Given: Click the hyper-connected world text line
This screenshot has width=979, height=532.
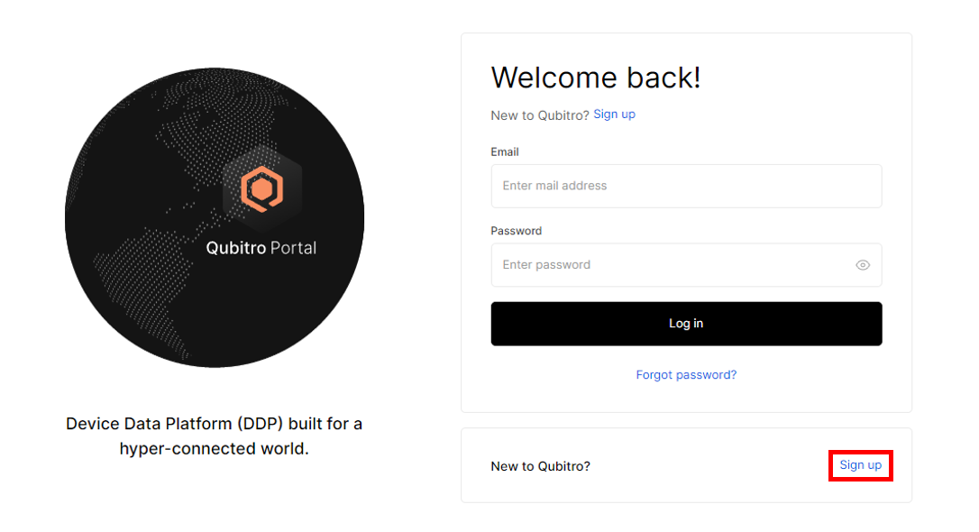Looking at the screenshot, I should tap(215, 448).
